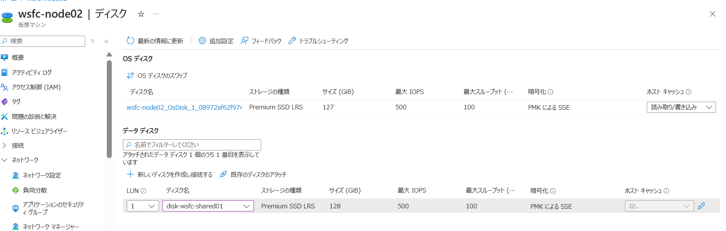Open the more options ellipsis in title

156,14
